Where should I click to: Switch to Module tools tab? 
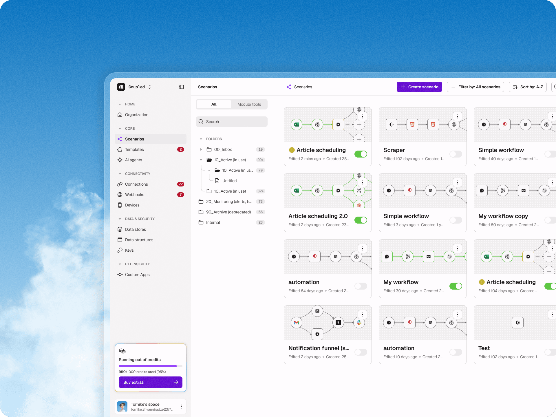coord(249,104)
